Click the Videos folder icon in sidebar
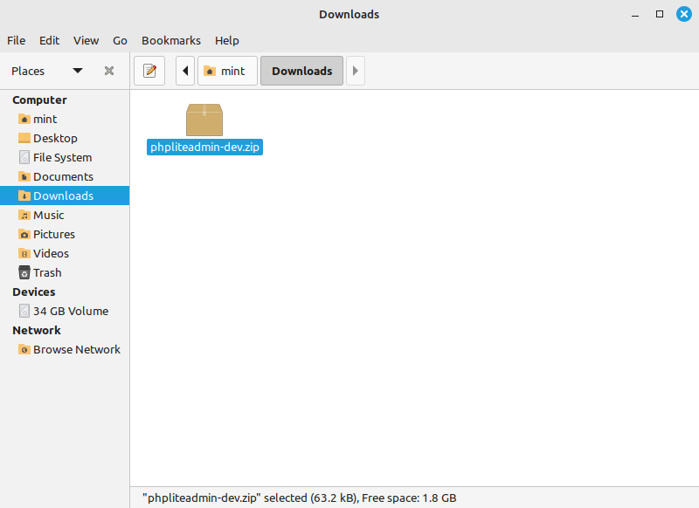This screenshot has height=508, width=699. tap(24, 253)
